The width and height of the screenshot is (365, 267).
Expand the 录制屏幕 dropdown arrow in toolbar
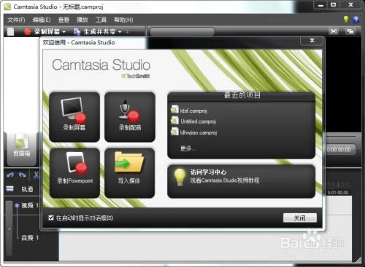(64, 32)
